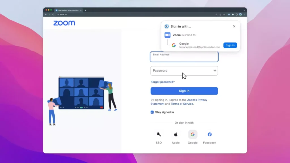Open the Forgot password? link
Image resolution: width=290 pixels, height=163 pixels.
click(x=163, y=82)
